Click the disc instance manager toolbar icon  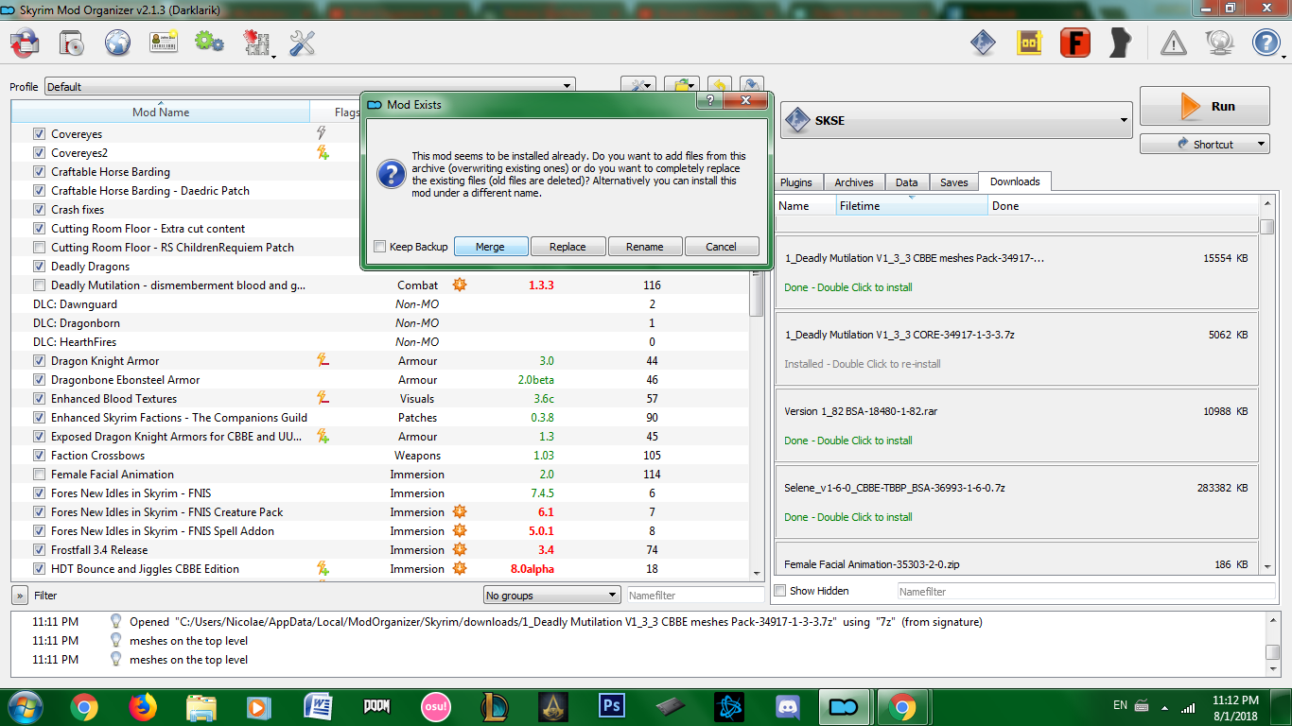point(72,43)
